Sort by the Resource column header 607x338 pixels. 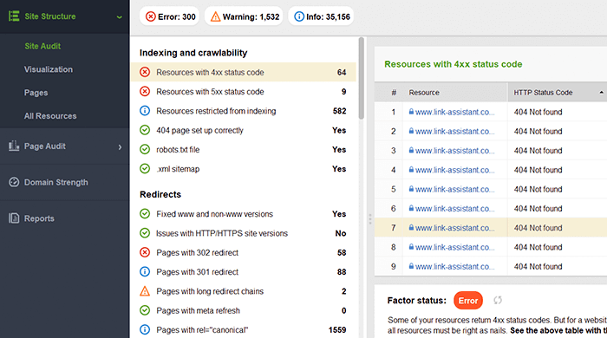(x=455, y=93)
